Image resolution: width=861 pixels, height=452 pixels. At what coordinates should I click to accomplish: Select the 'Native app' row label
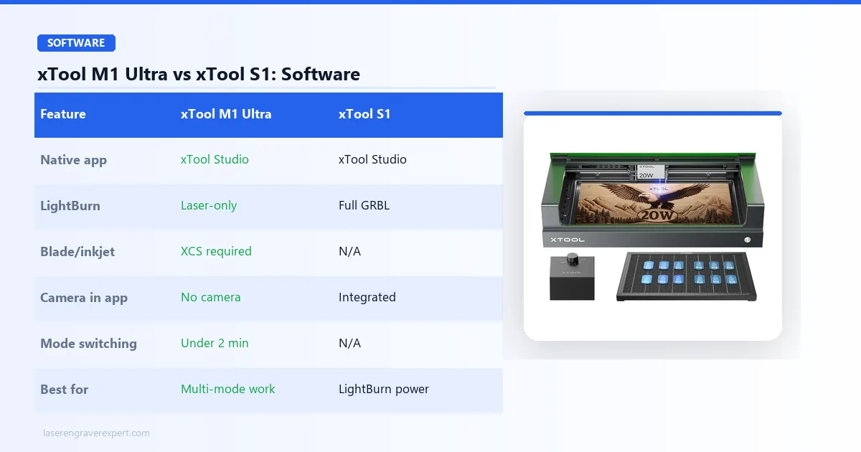click(73, 160)
